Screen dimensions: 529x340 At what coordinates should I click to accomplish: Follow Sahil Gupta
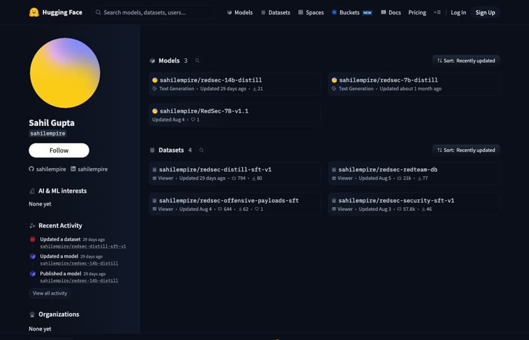(x=59, y=150)
